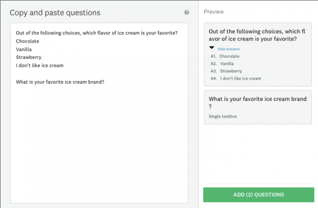Click answer A1 Chocolate in the preview
The height and width of the screenshot is (208, 318).
(229, 56)
